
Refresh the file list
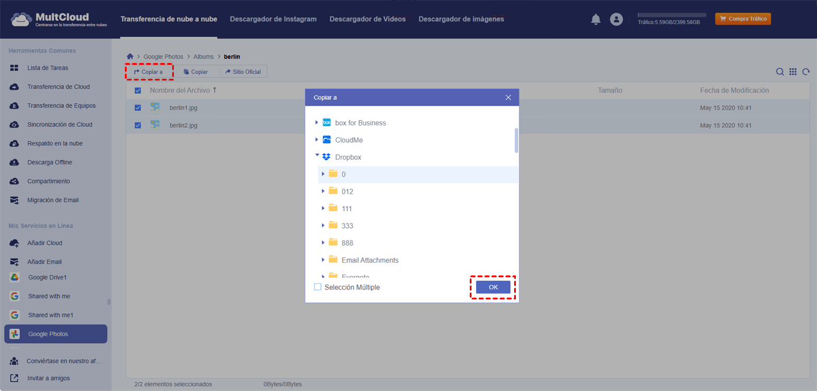(806, 72)
